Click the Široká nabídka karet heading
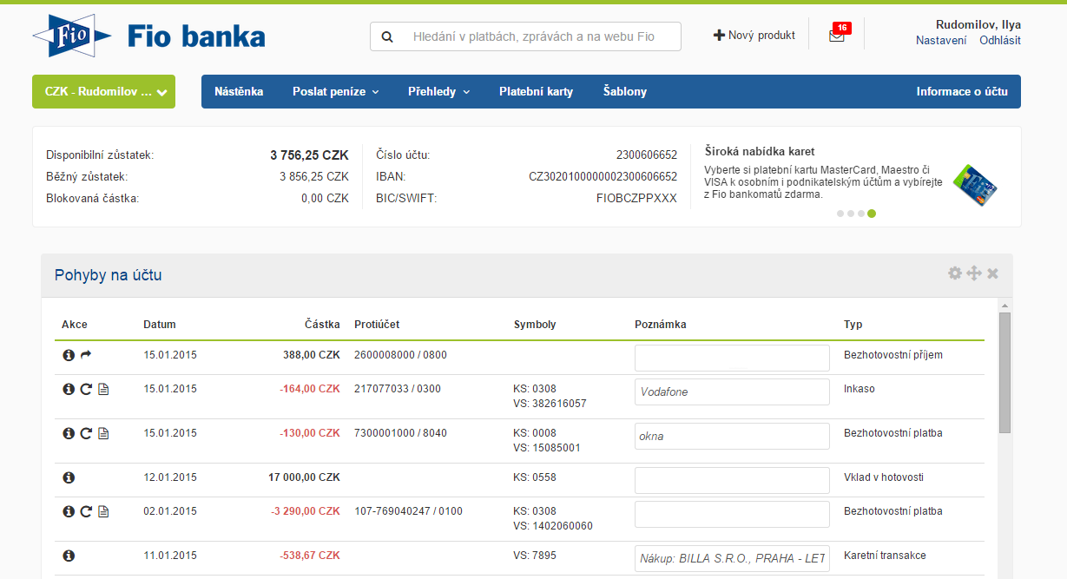1067x579 pixels. [760, 151]
